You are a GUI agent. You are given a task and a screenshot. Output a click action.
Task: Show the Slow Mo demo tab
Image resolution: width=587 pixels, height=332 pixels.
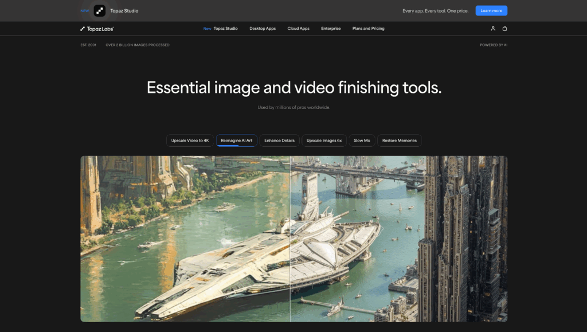click(x=362, y=140)
